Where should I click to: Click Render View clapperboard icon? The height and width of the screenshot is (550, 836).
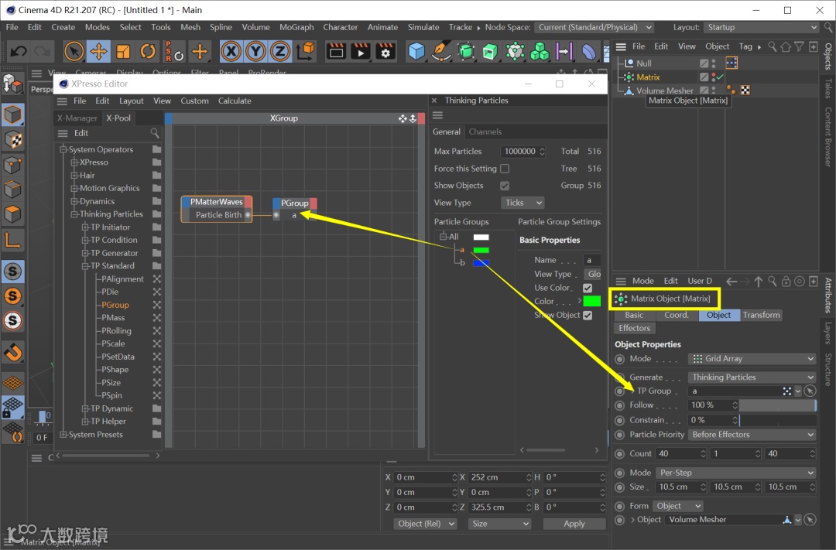337,52
